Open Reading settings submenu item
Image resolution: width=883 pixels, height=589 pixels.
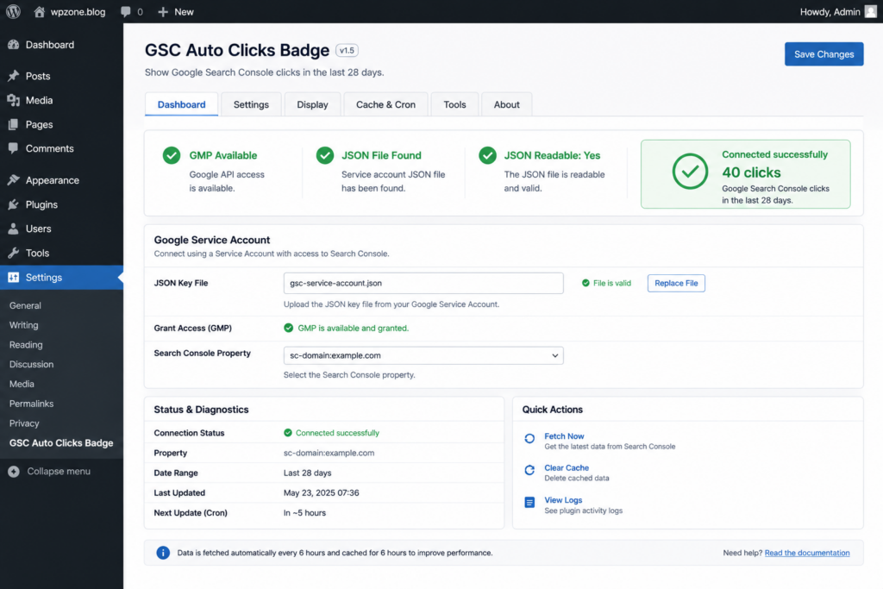26,345
